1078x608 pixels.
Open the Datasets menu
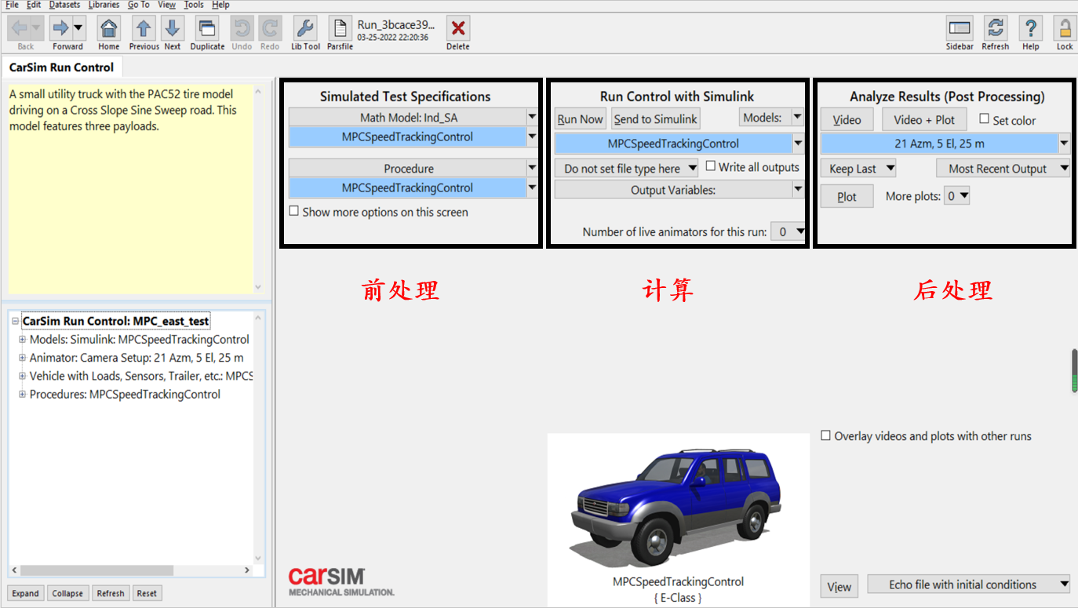click(64, 5)
